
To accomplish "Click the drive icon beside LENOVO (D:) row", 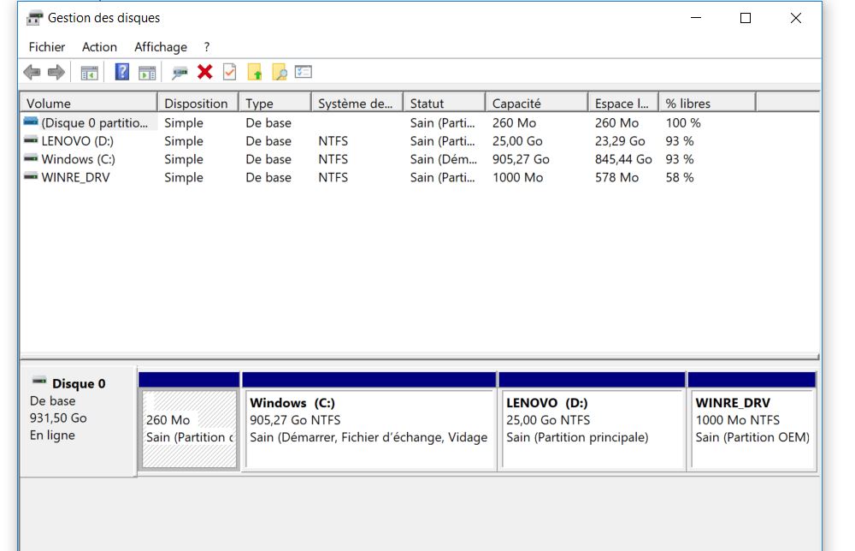I will pos(31,141).
